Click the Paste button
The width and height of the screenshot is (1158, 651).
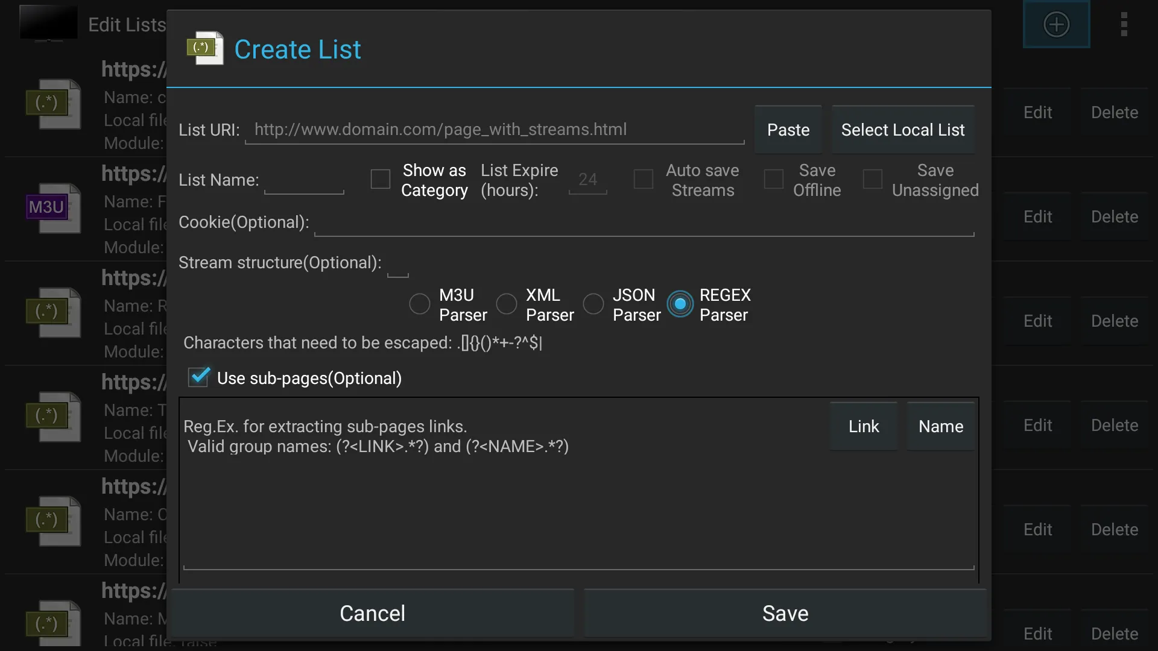coord(788,130)
